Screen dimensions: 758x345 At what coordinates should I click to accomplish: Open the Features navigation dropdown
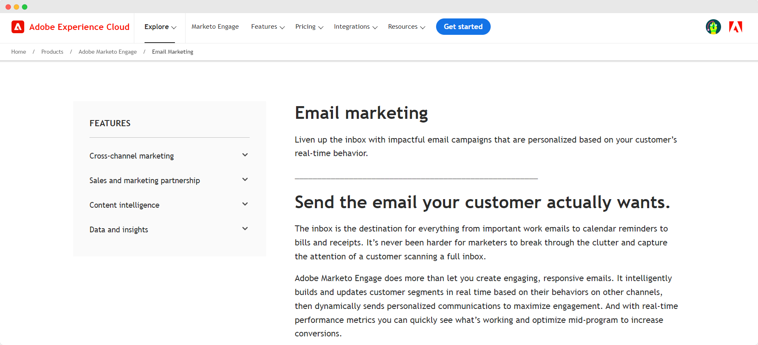[x=268, y=27]
